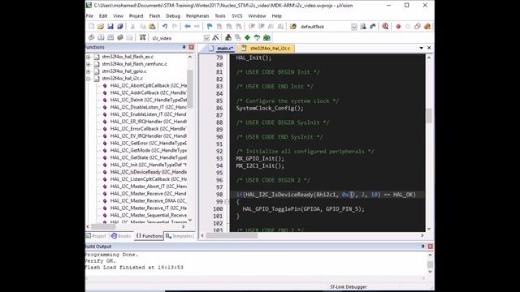The width and height of the screenshot is (520, 292).
Task: Open Options for Target wand icon
Action: click(x=215, y=38)
